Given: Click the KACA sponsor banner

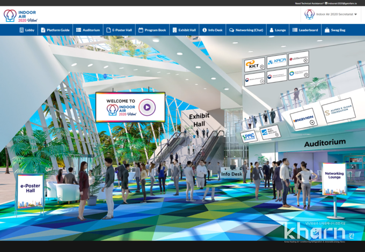Looking at the screenshot, I should [277, 61].
